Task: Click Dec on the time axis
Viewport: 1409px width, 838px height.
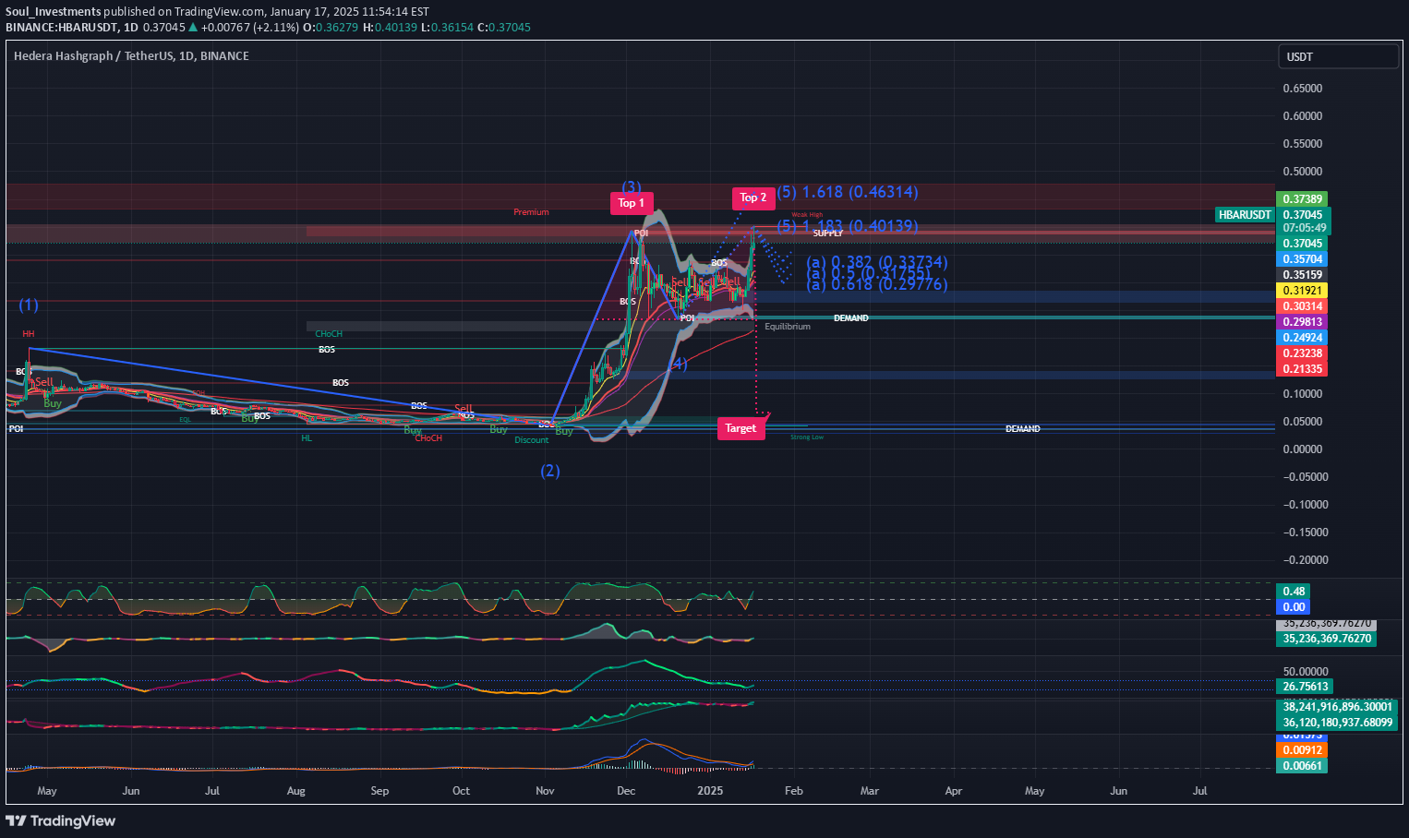Action: (x=626, y=791)
